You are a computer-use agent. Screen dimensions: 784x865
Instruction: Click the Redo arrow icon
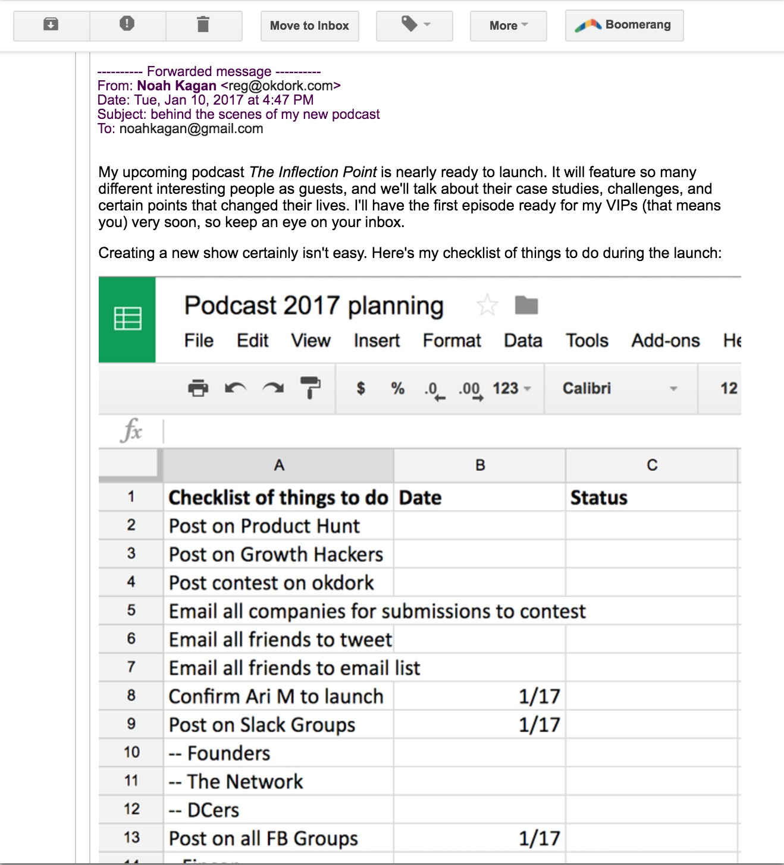pyautogui.click(x=273, y=388)
